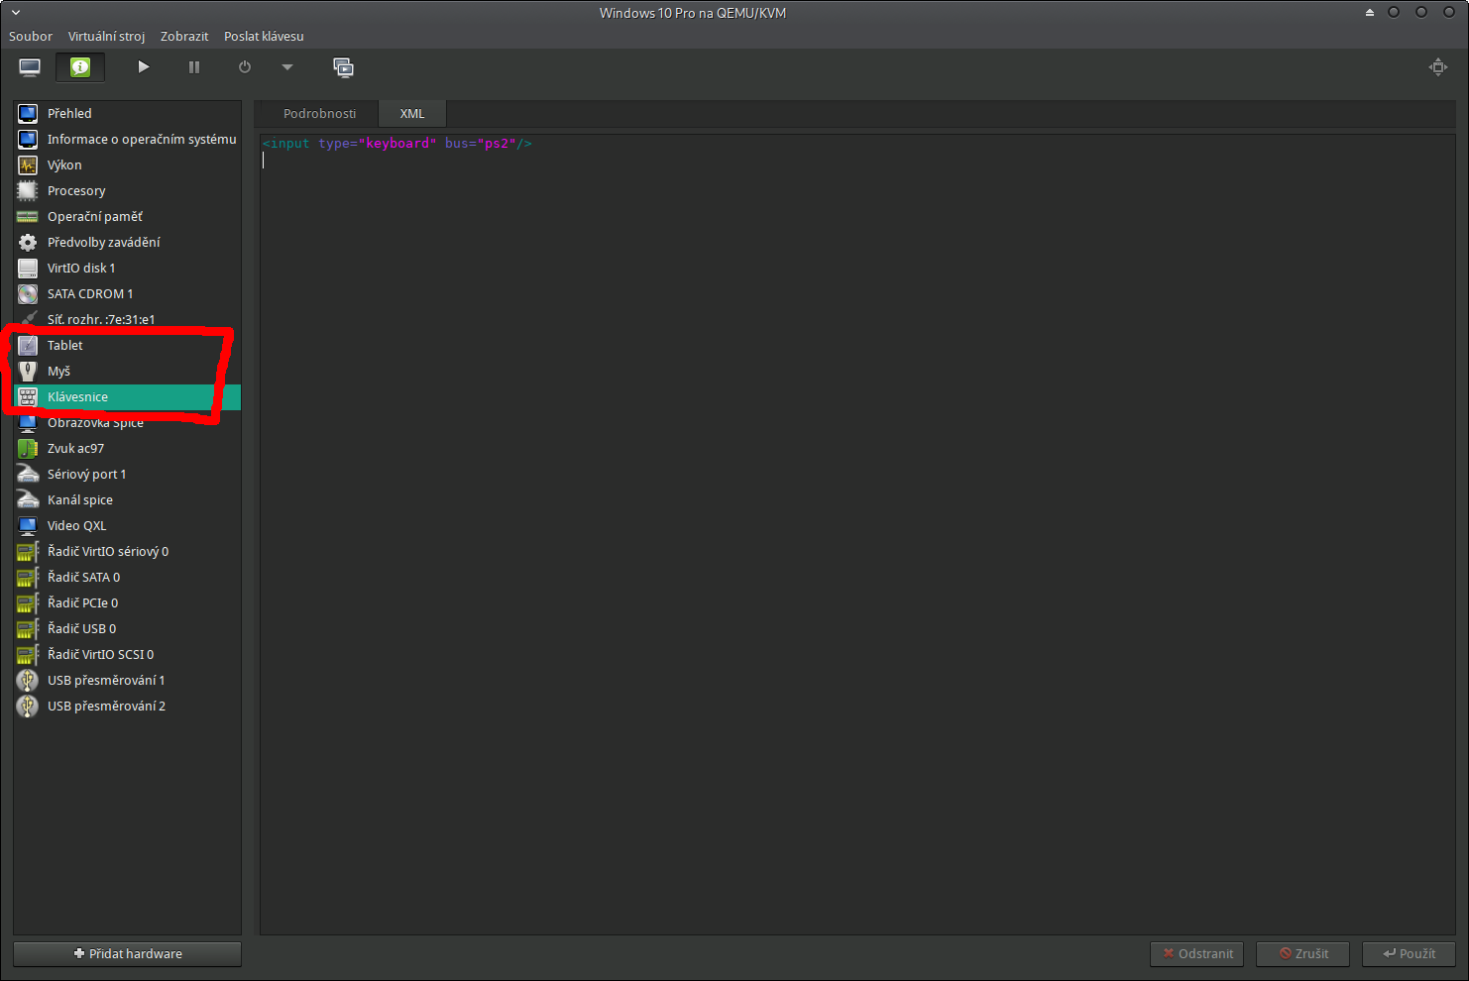This screenshot has width=1469, height=981.
Task: Pause the virtual machine
Action: [x=194, y=67]
